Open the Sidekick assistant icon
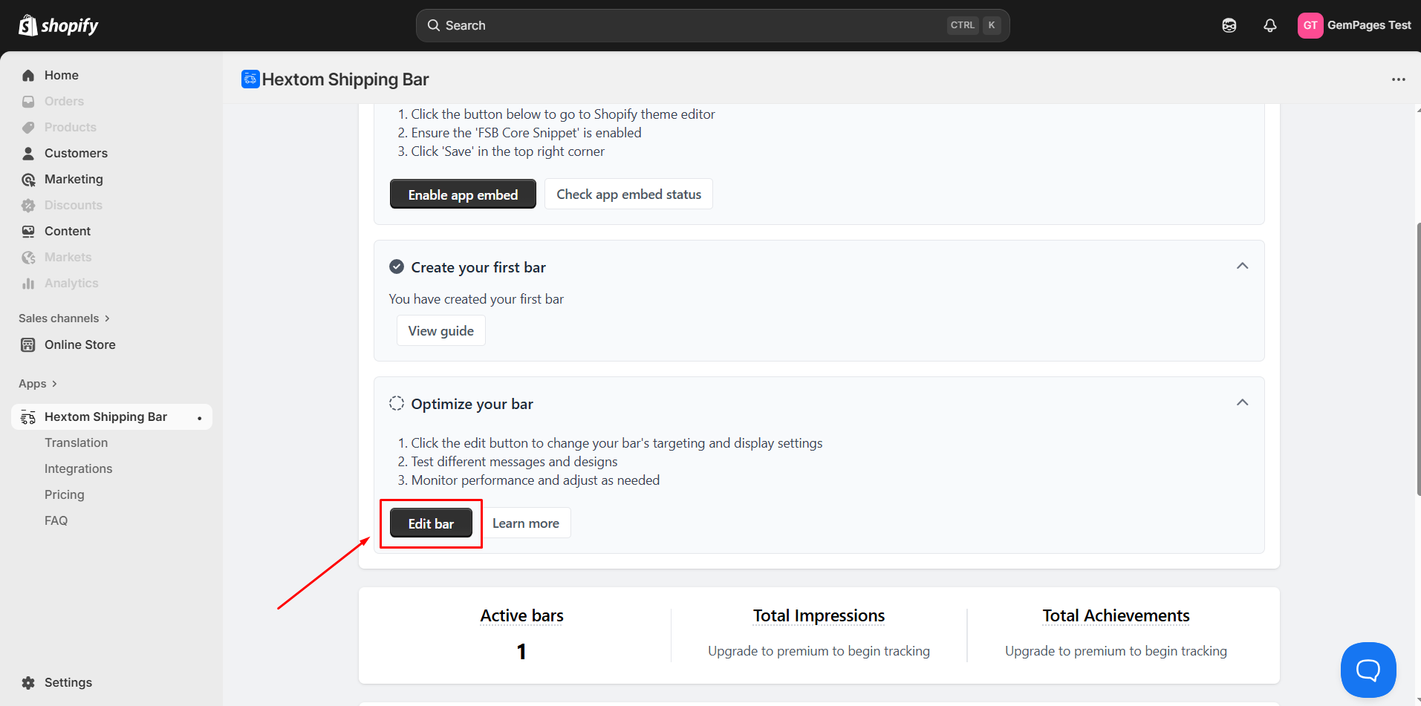The width and height of the screenshot is (1421, 706). [1229, 26]
